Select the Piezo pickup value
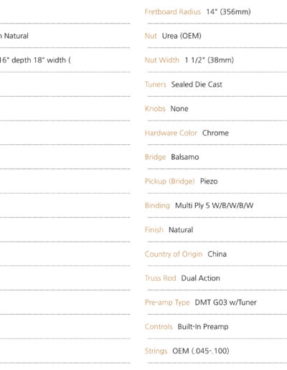This screenshot has height=370, width=287. (209, 181)
